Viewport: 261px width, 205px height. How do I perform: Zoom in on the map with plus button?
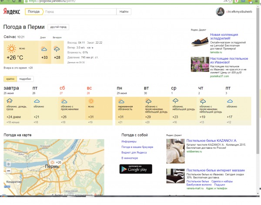coord(9,164)
